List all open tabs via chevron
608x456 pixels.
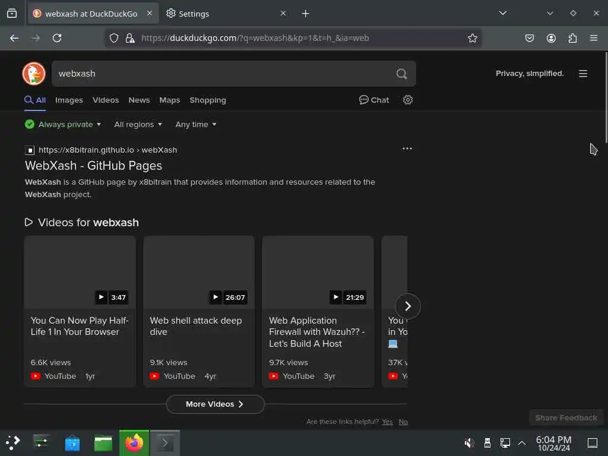point(503,14)
